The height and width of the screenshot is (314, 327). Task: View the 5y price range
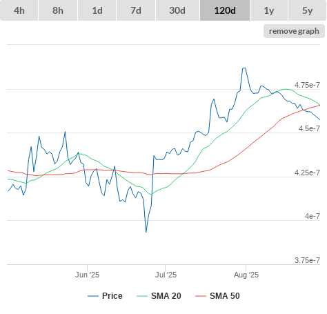coord(307,10)
